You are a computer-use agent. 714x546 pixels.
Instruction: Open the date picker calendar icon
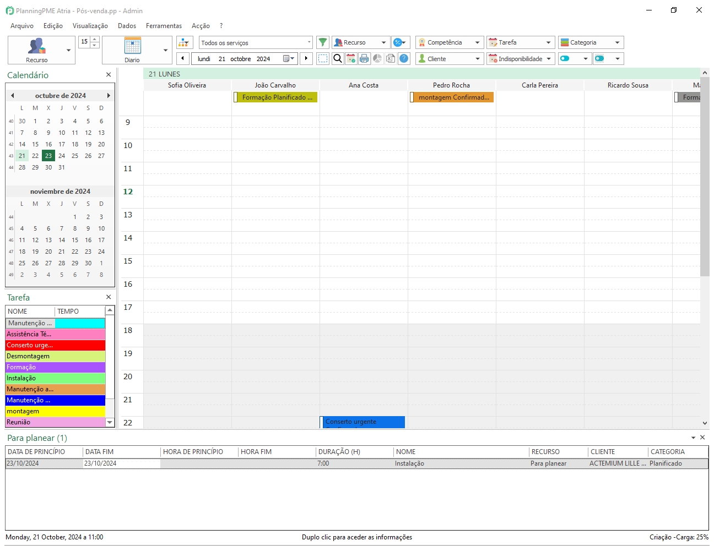(289, 58)
